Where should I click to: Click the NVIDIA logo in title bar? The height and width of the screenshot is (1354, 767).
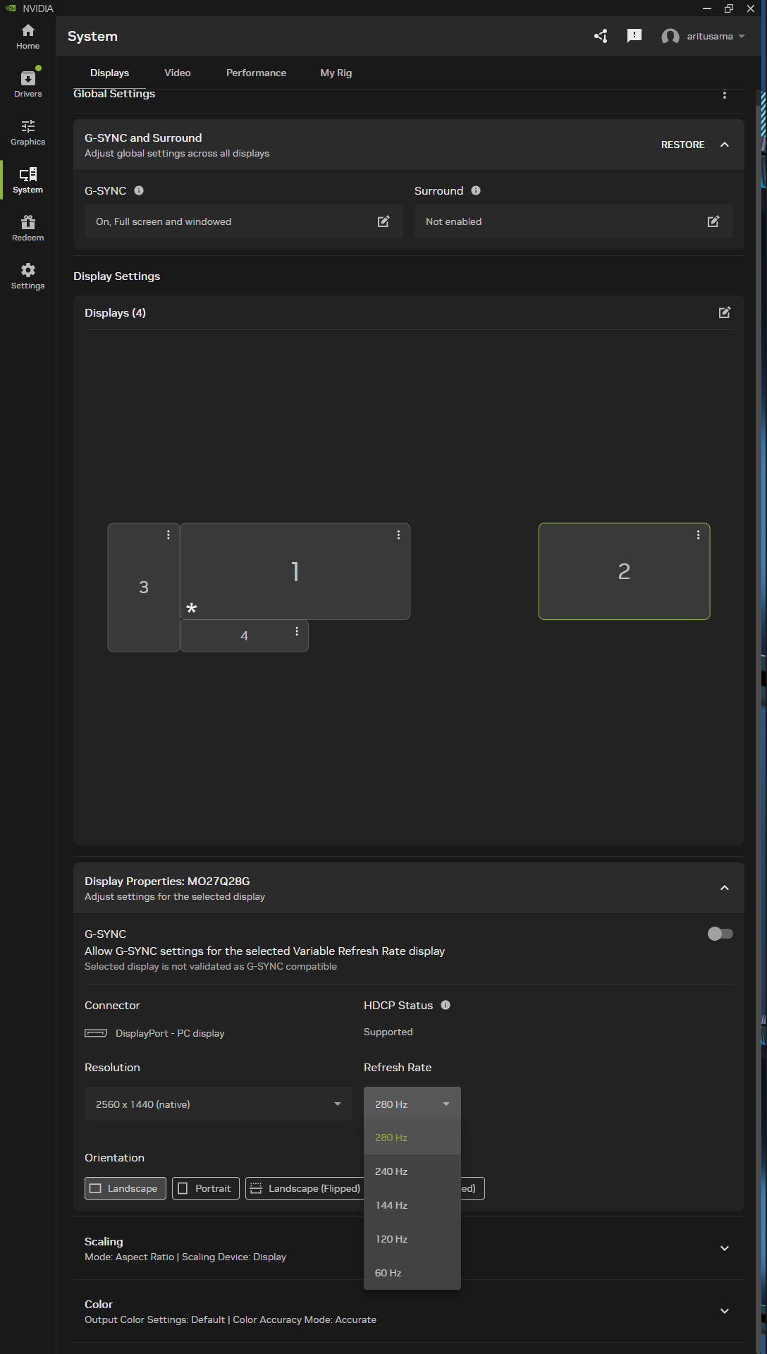pos(11,8)
